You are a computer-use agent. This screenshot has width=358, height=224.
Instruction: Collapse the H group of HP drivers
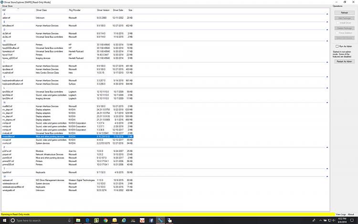(327, 41)
